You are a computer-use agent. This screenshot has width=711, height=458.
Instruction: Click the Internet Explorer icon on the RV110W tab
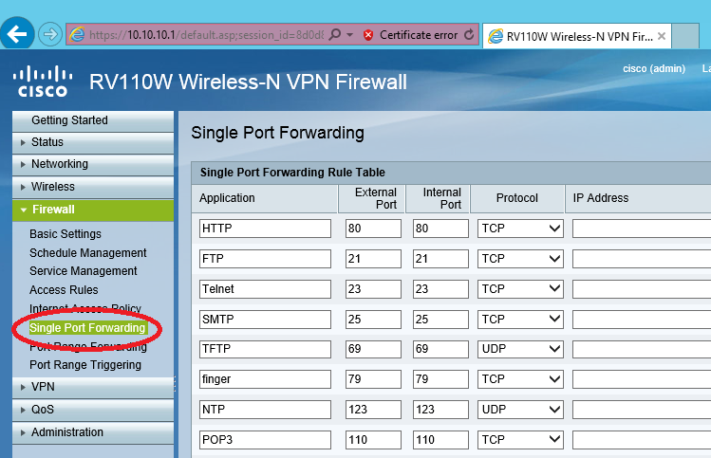496,36
